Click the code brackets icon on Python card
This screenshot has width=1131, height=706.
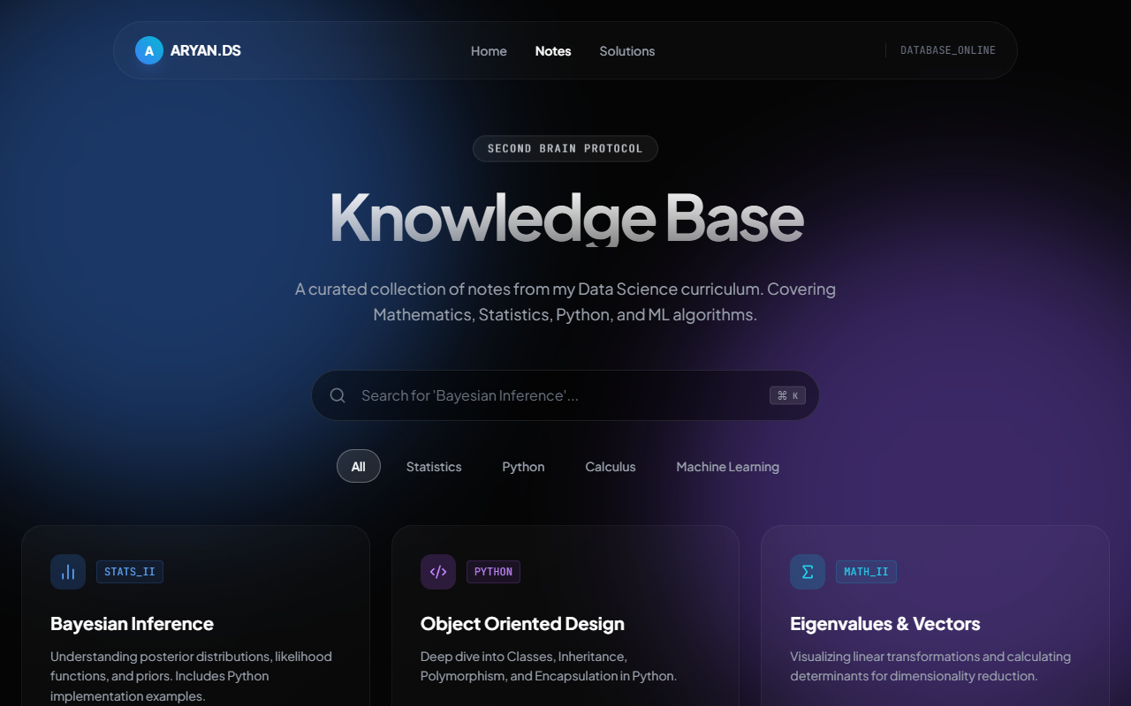click(x=438, y=572)
